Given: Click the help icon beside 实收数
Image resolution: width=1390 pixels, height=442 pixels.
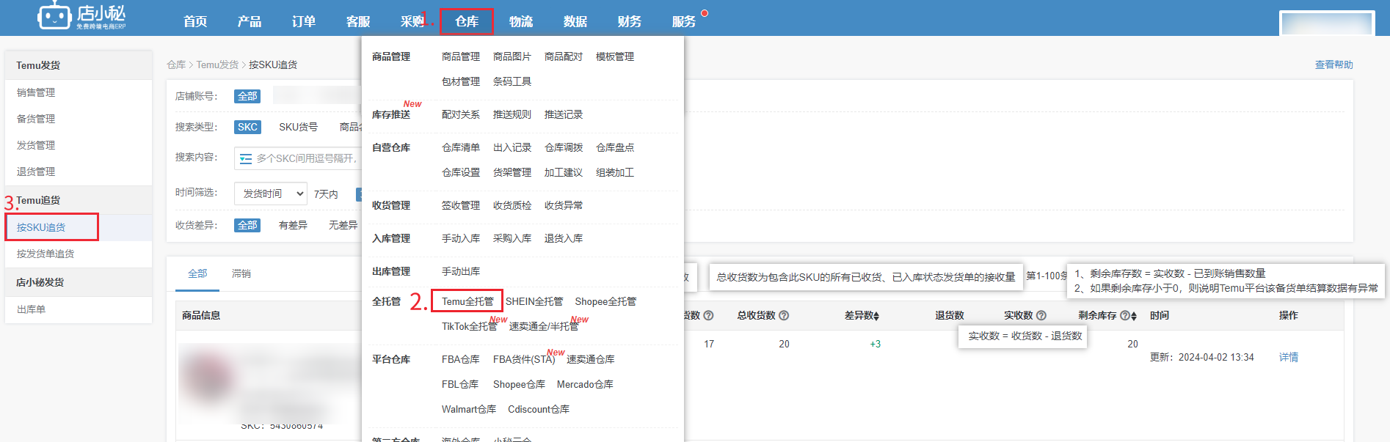Looking at the screenshot, I should coord(1041,315).
